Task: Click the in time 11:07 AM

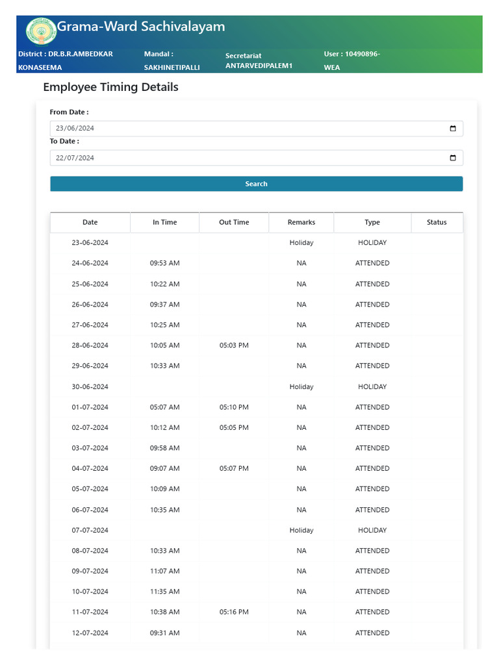Action: pos(164,571)
